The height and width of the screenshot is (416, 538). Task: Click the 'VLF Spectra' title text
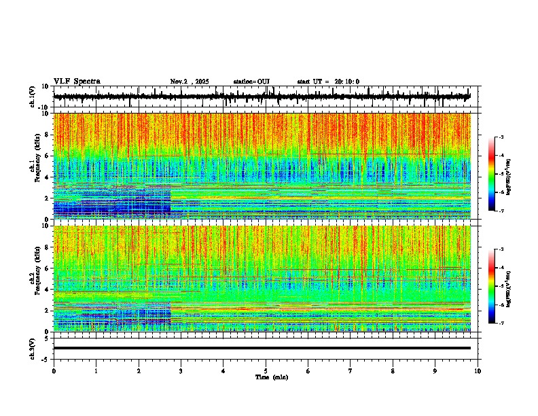pos(77,82)
